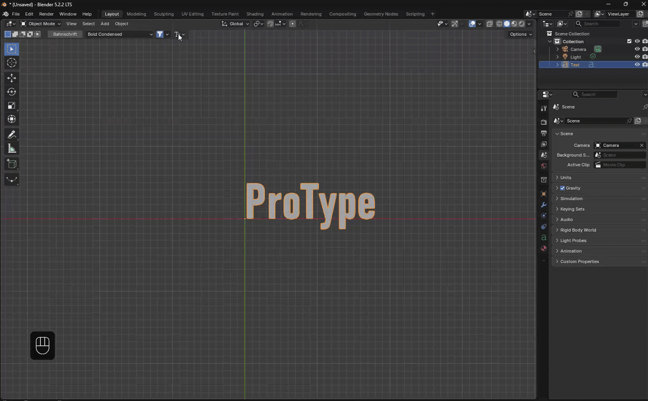Select the Cursor tool in the toolbar
The image size is (648, 401).
click(x=12, y=63)
